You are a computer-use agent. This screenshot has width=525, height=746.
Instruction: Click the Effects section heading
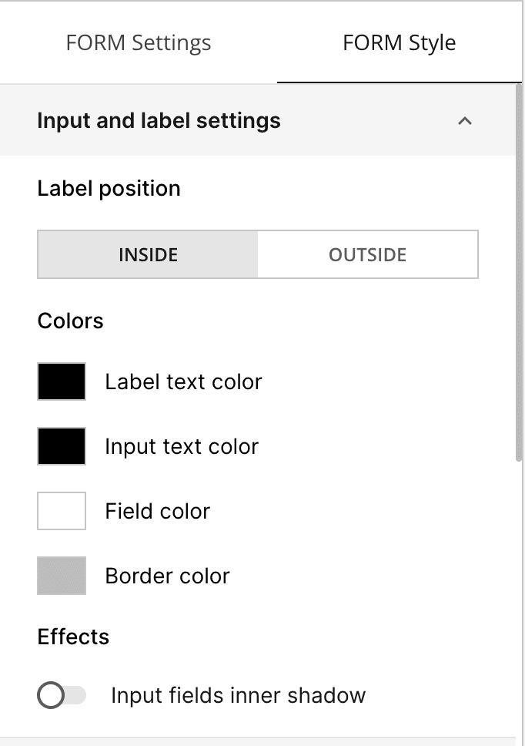click(73, 637)
